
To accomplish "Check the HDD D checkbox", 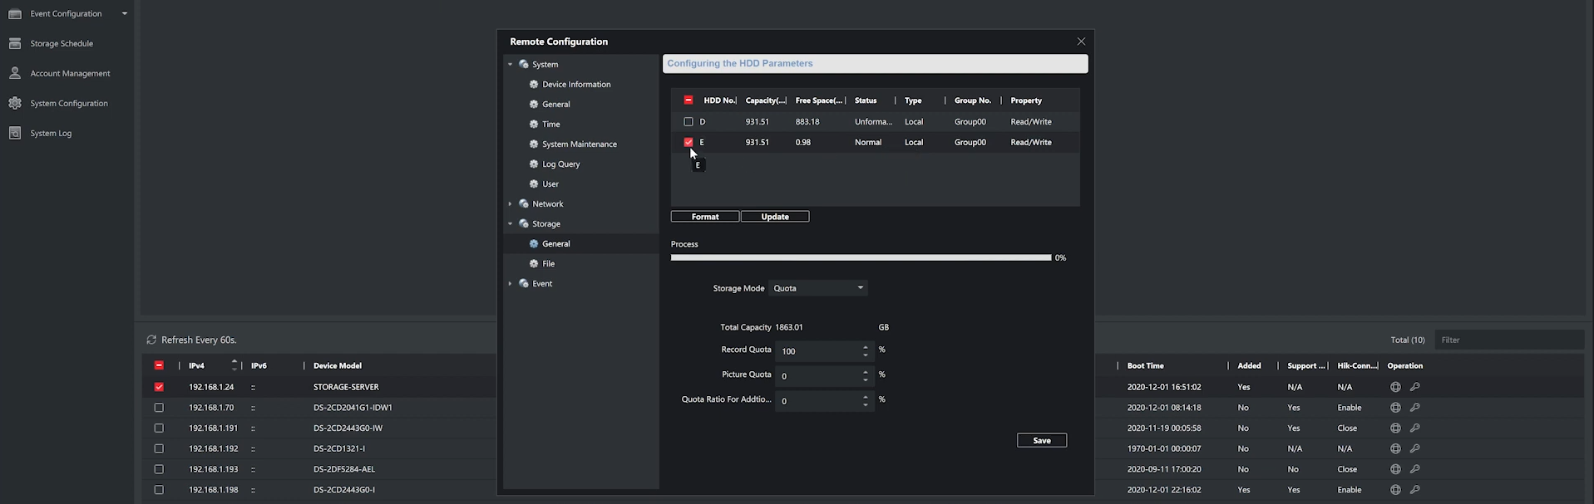I will [688, 122].
